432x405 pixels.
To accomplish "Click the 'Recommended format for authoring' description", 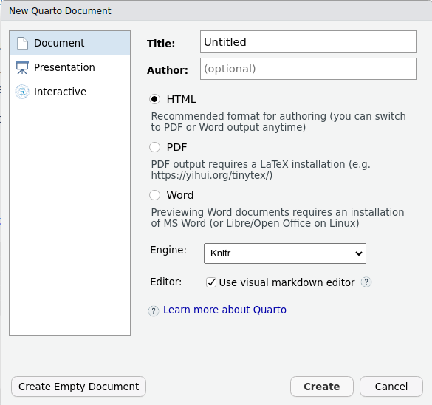I will pos(278,122).
